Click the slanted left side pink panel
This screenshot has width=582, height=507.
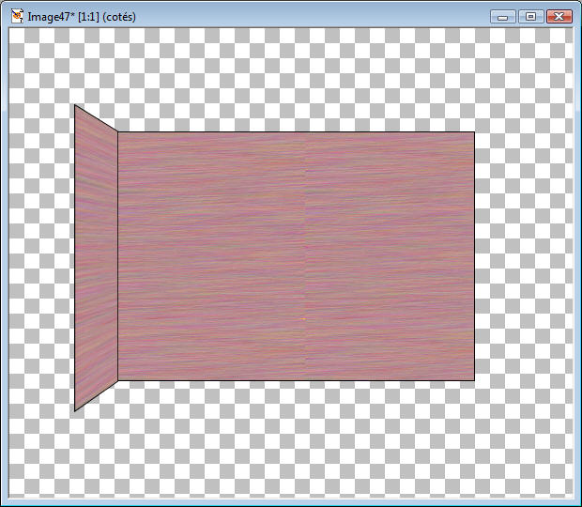pos(96,258)
